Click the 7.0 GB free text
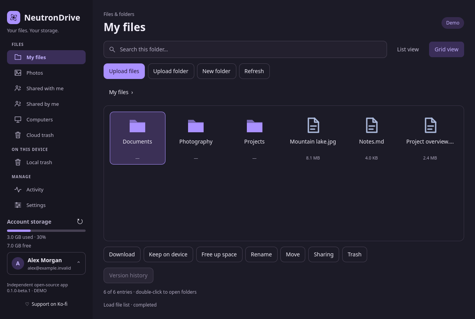 point(19,246)
